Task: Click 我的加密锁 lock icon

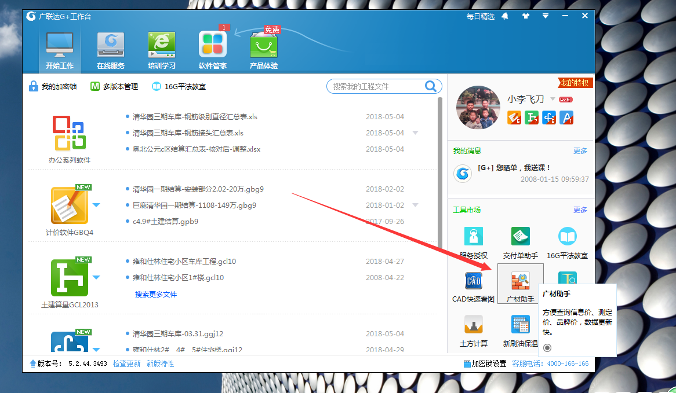Action: click(x=33, y=86)
